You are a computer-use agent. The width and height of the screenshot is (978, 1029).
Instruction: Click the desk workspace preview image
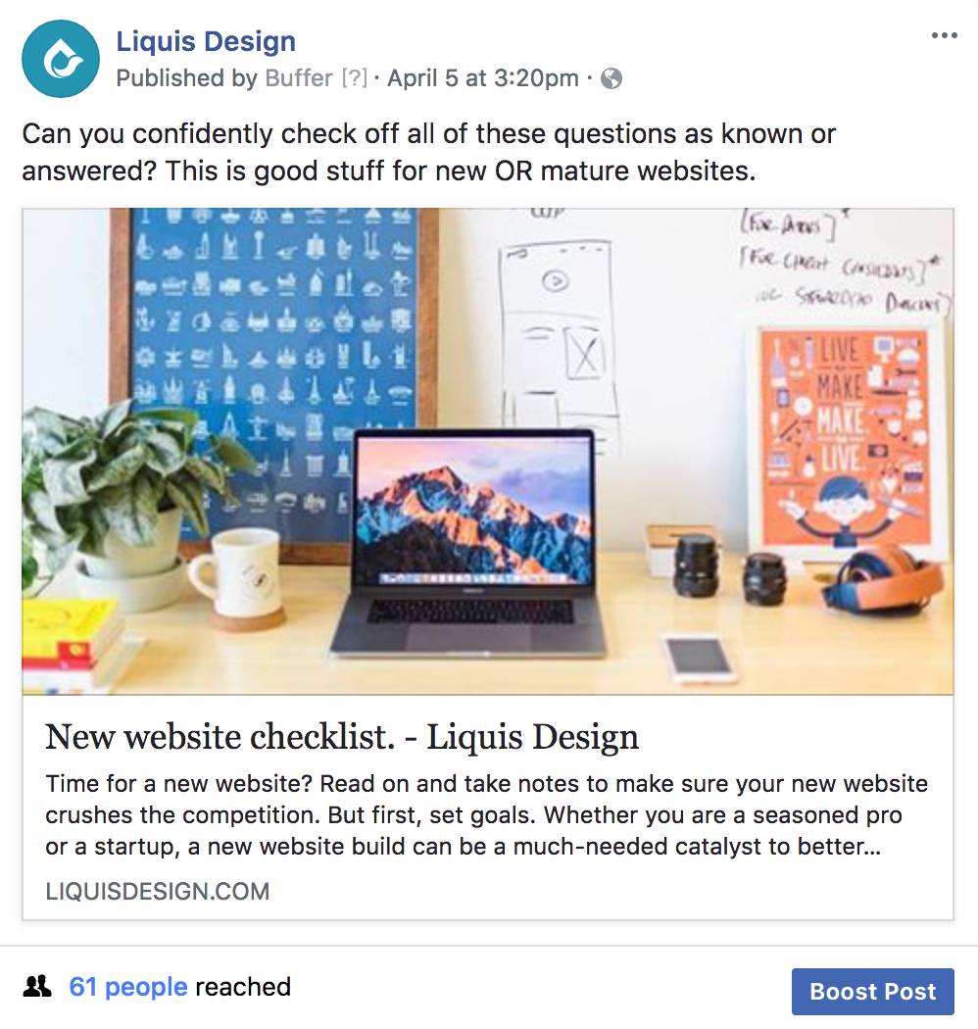488,452
